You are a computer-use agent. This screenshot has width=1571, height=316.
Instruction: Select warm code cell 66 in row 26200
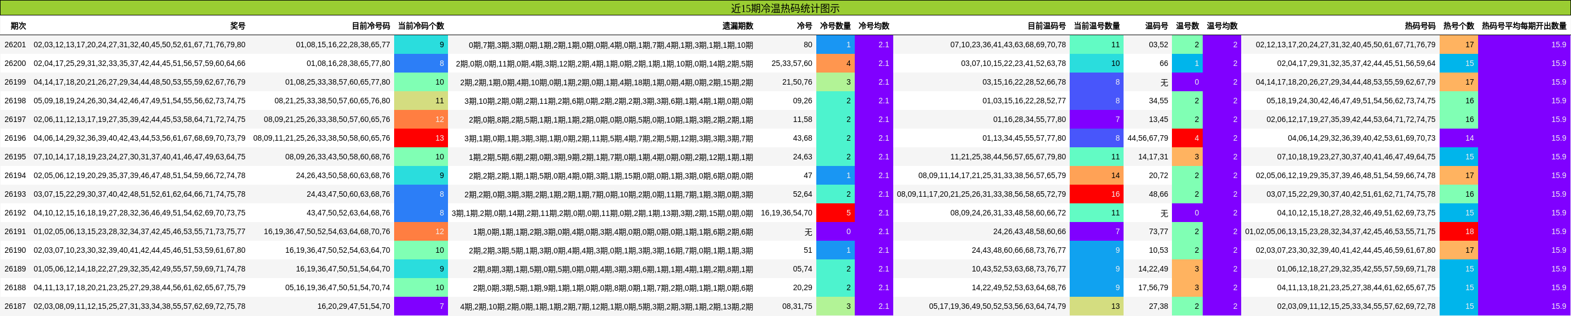pos(1164,63)
